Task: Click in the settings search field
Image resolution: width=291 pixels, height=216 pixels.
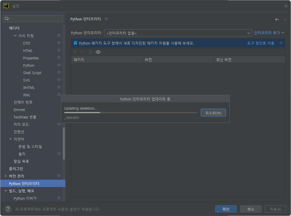Action: [x=33, y=19]
